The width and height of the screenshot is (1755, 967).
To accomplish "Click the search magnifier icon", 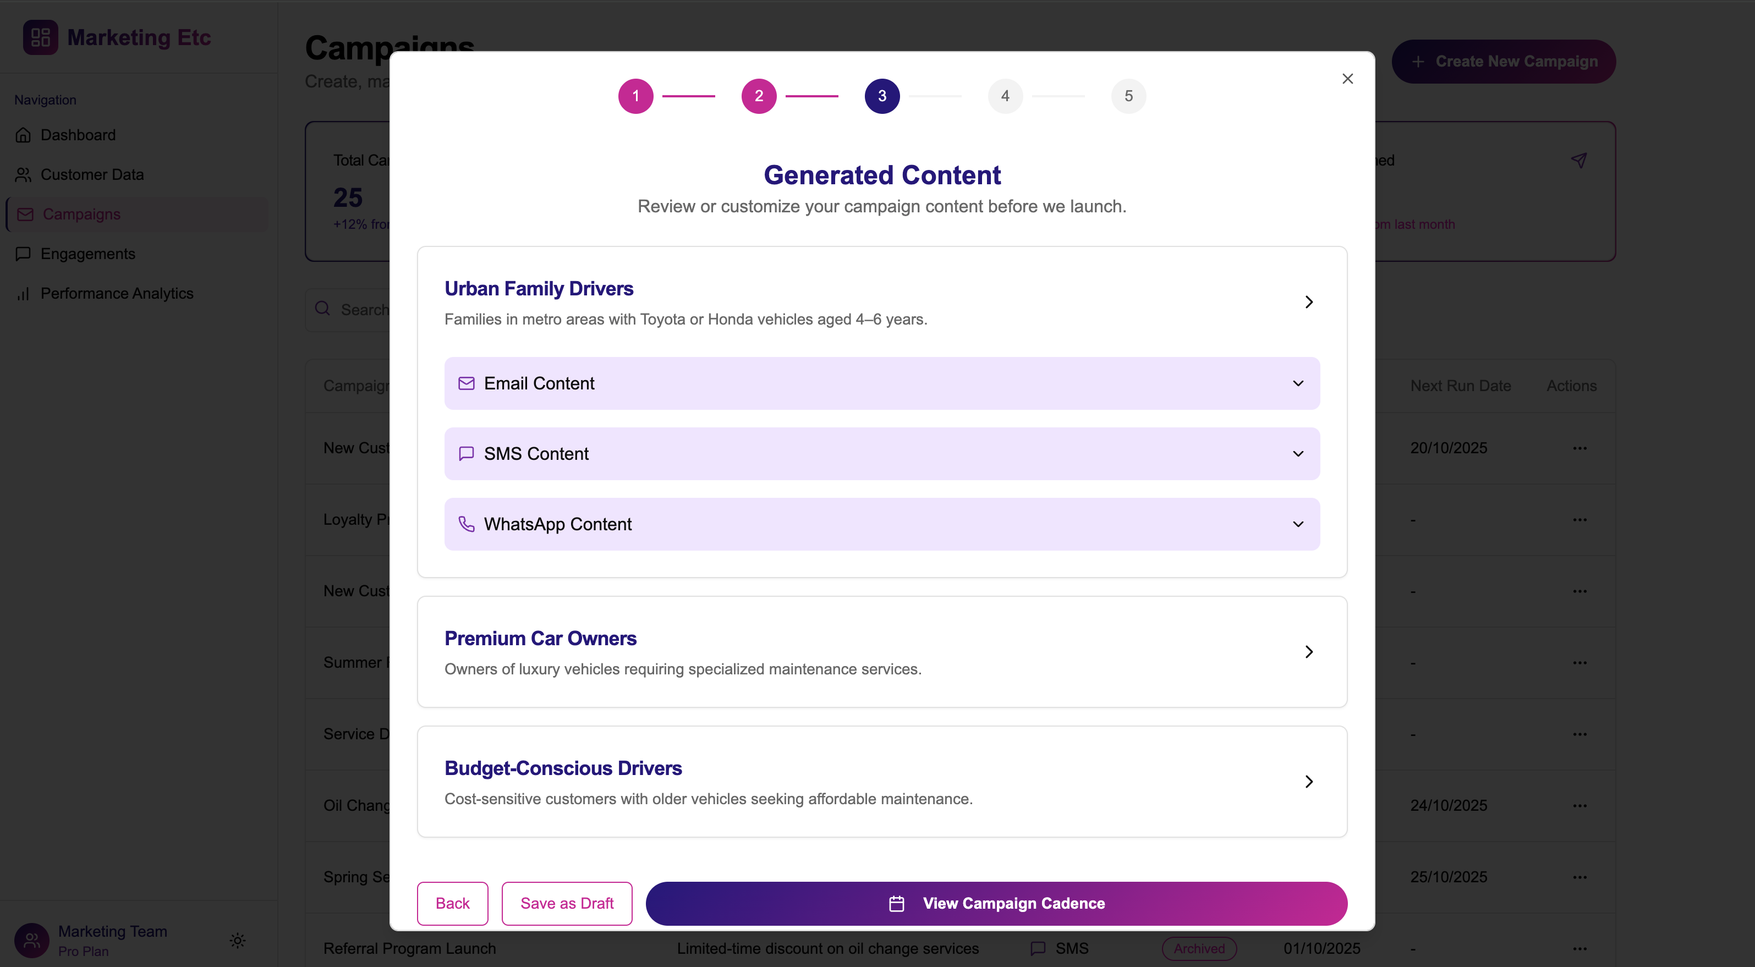I will (322, 309).
